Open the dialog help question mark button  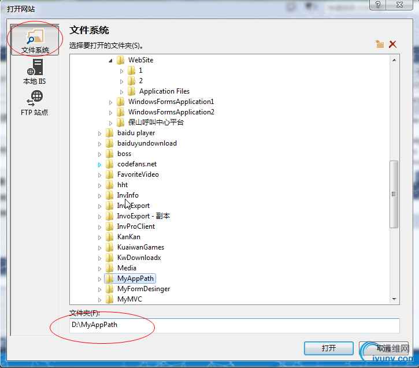pos(378,5)
